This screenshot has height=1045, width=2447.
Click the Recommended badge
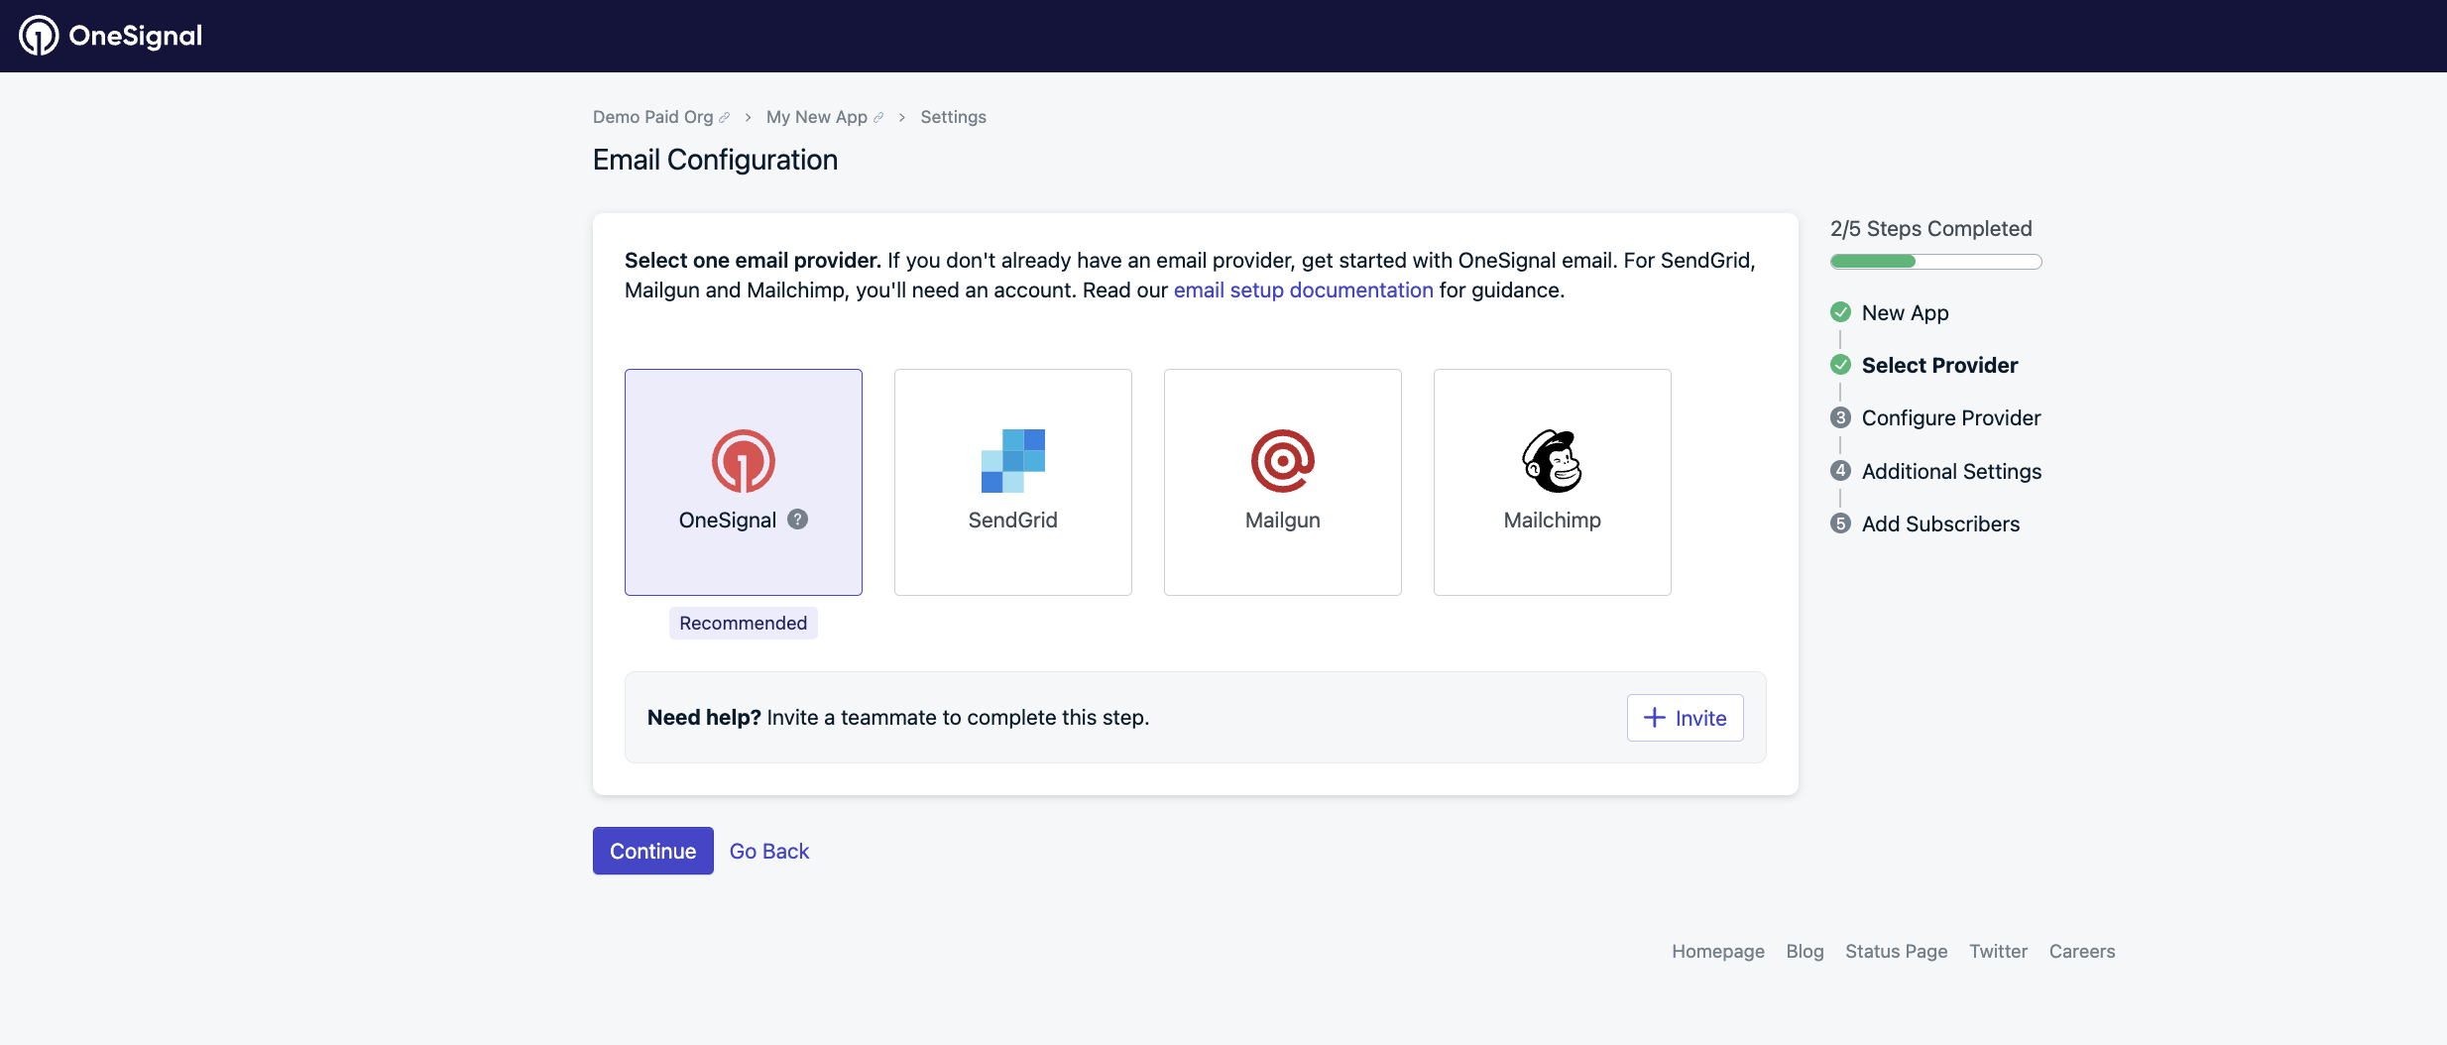(x=744, y=624)
